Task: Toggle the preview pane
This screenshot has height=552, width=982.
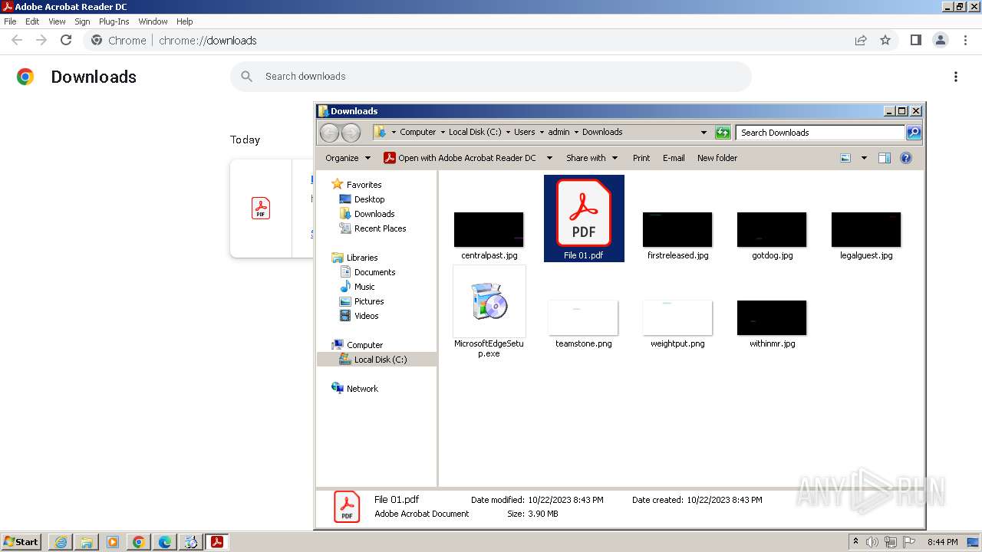Action: pos(885,158)
